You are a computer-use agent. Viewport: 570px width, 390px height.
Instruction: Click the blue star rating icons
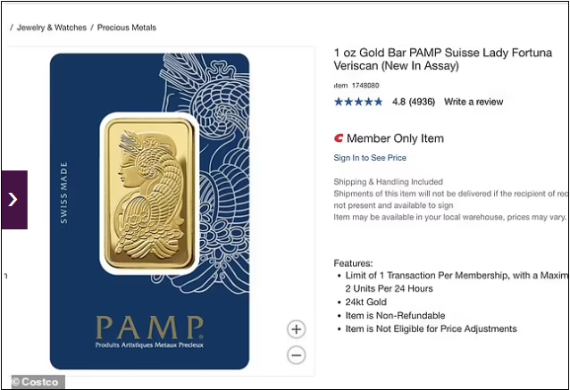pos(359,102)
